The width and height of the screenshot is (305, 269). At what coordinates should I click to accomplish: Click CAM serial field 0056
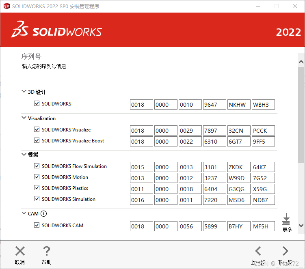pos(190,226)
